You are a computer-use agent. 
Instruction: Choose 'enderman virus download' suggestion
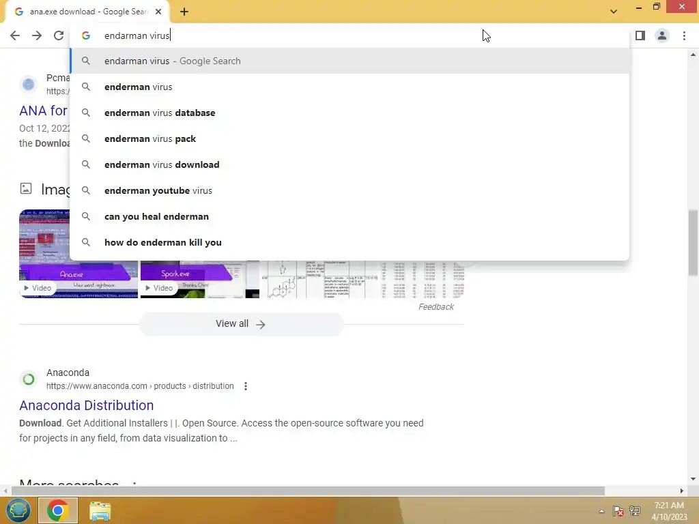point(349,164)
